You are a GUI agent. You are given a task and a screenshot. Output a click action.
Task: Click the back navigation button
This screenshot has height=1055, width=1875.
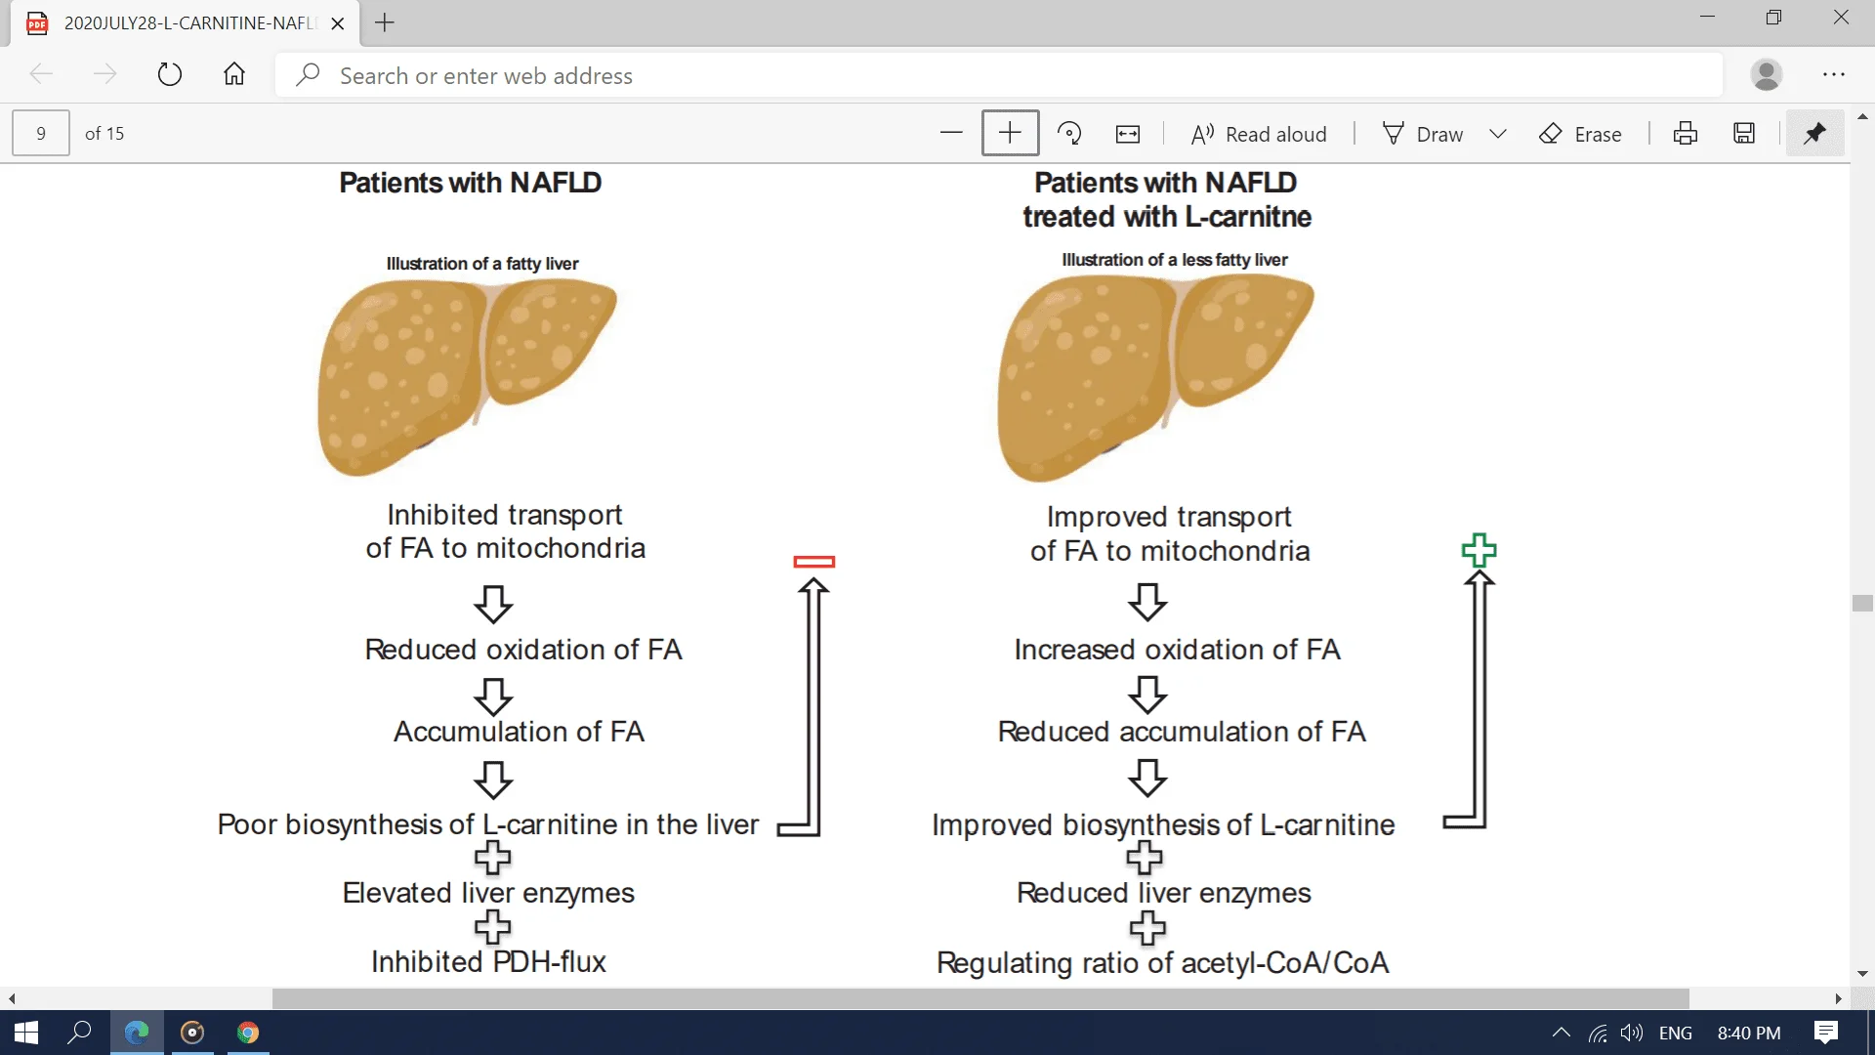(39, 73)
